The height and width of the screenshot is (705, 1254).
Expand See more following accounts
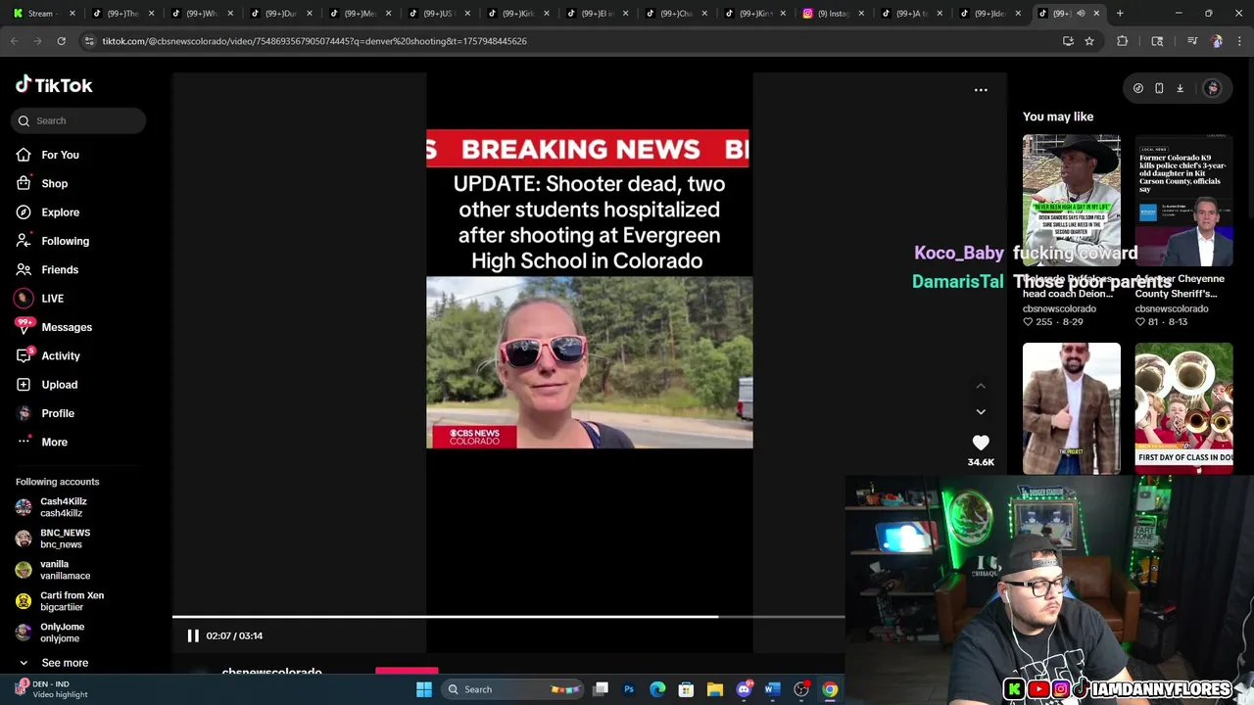(x=65, y=663)
